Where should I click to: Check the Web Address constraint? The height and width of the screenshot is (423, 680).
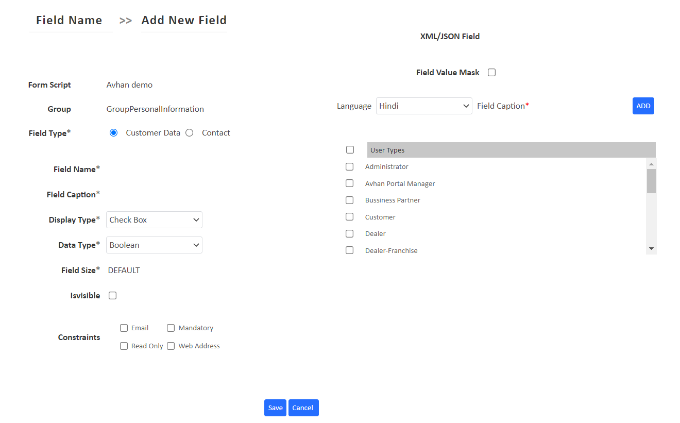click(x=171, y=346)
